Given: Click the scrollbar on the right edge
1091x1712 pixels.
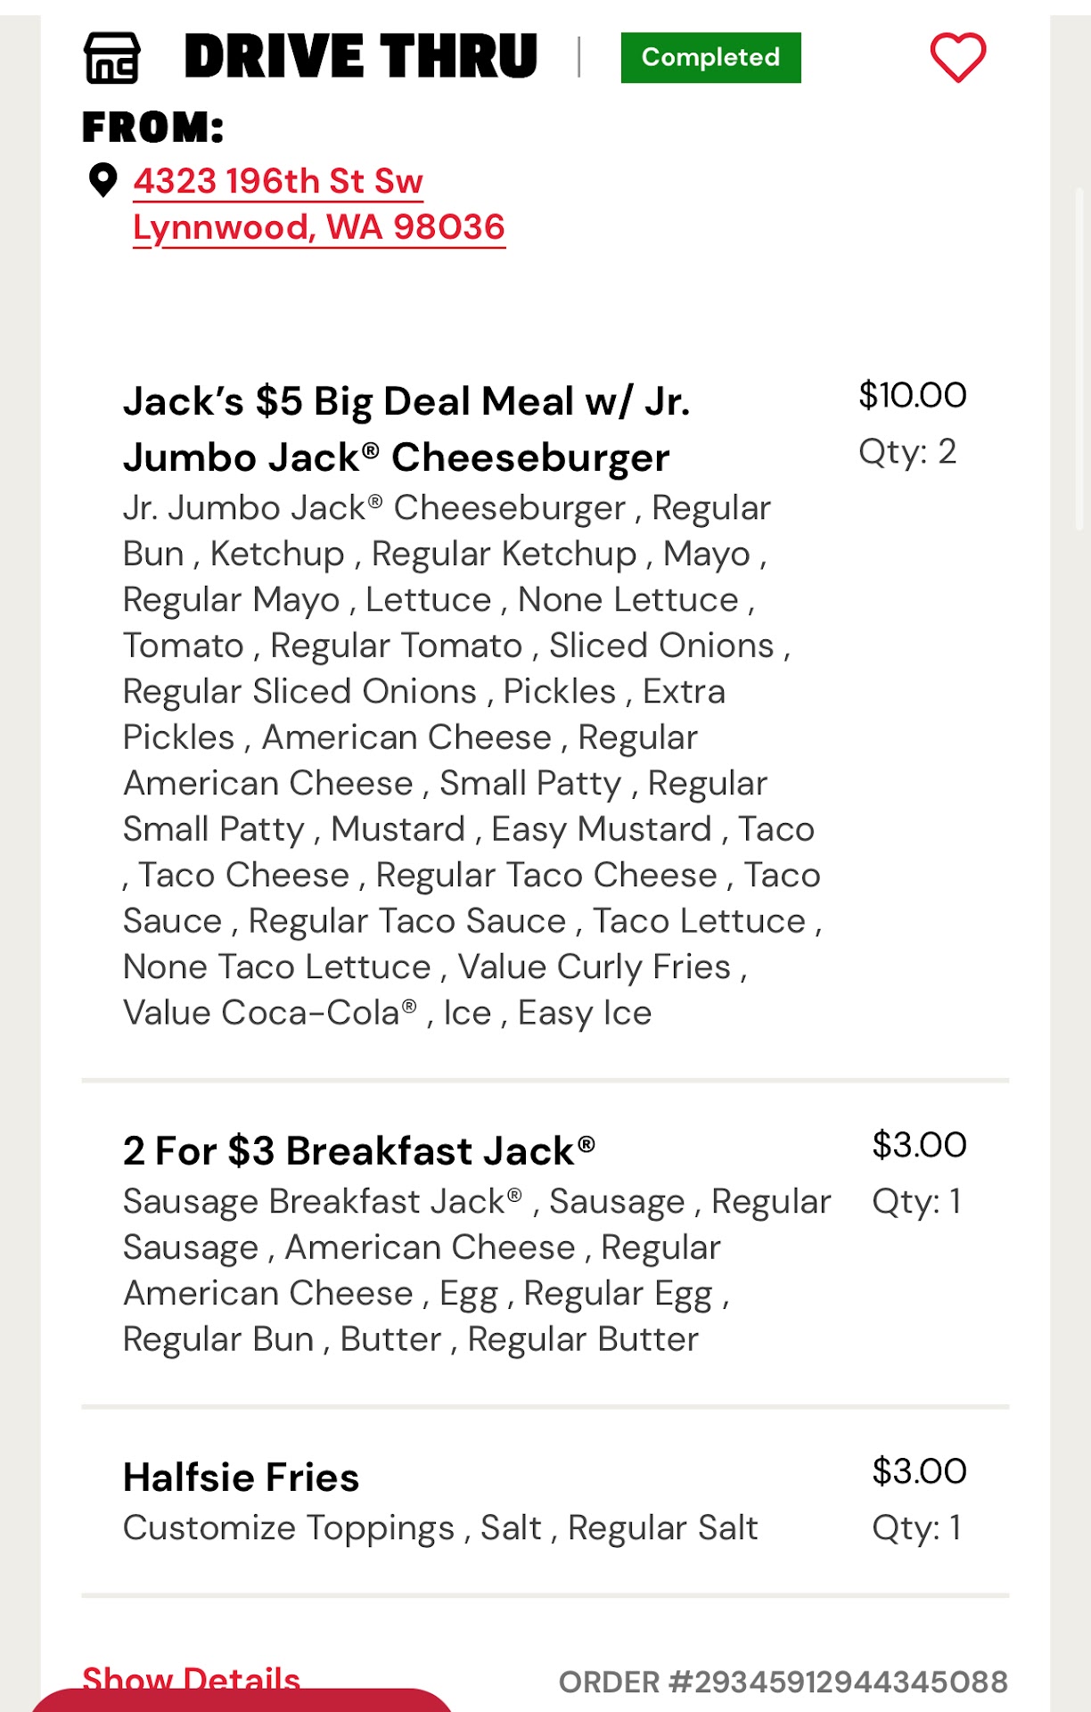Looking at the screenshot, I should (1079, 357).
